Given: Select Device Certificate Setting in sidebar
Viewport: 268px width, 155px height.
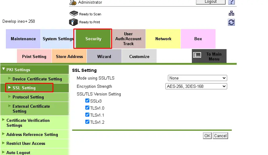Looking at the screenshot, I should point(37,79).
